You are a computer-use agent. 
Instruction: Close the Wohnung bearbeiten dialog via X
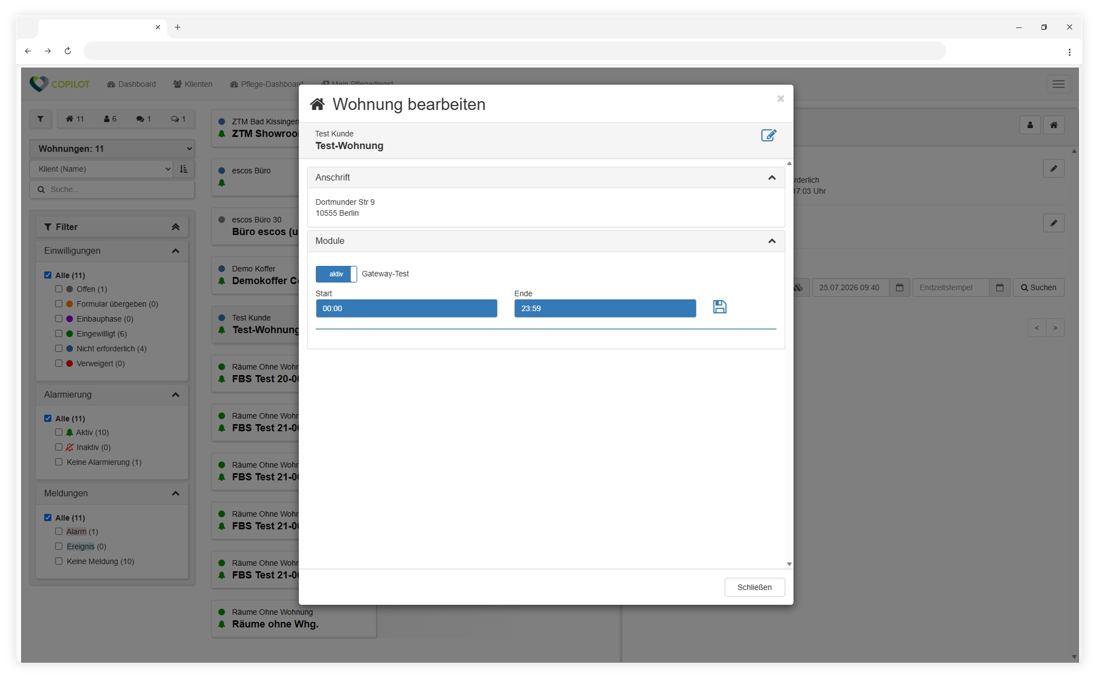point(780,98)
